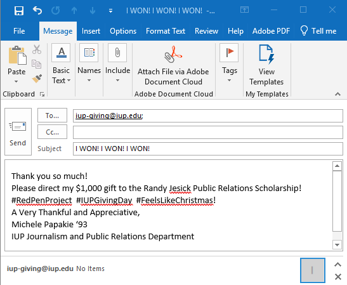The height and width of the screenshot is (285, 347).
Task: Open Customize Quick Access Toolbar dropdown
Action: click(110, 11)
